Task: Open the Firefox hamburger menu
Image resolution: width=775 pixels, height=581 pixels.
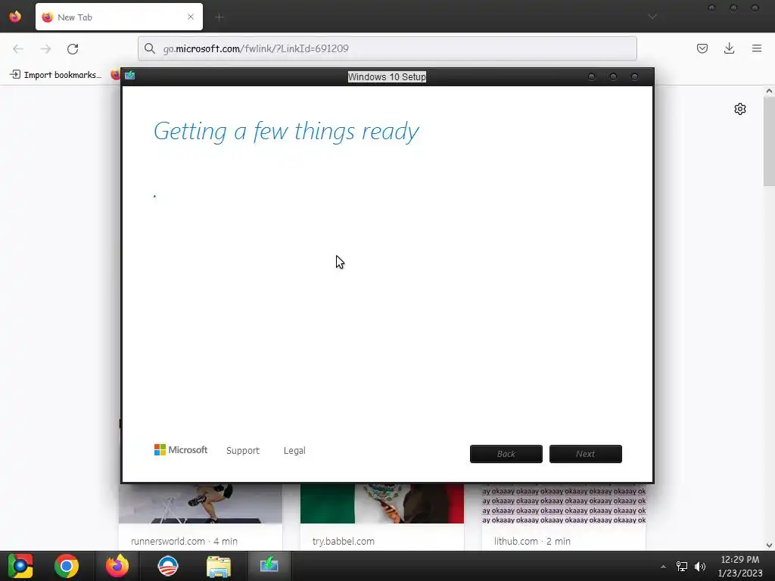Action: (757, 48)
